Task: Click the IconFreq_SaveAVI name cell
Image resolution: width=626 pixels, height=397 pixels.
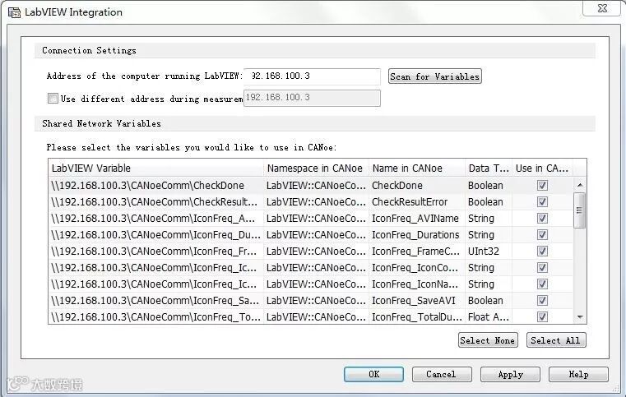Action: 417,301
